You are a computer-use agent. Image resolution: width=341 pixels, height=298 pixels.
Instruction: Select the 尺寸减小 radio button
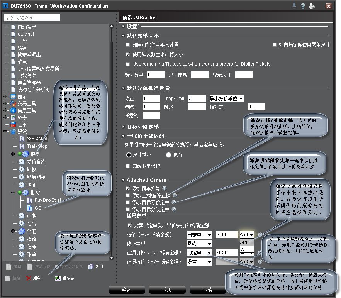click(129, 155)
